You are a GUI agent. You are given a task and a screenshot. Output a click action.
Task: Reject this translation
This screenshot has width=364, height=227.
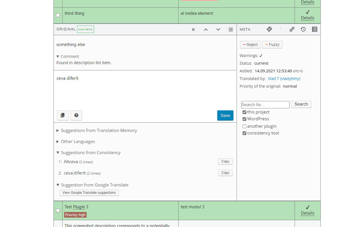click(250, 45)
